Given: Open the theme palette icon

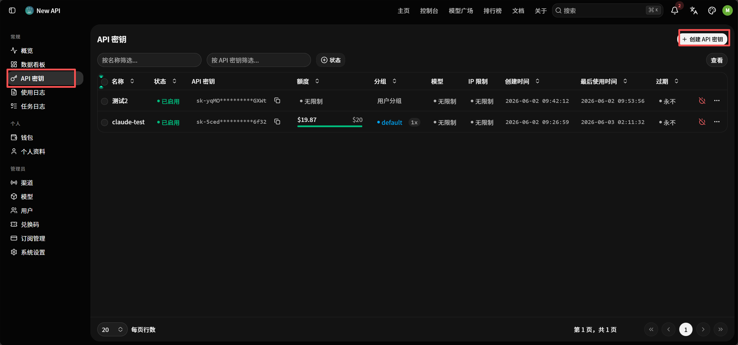Looking at the screenshot, I should pos(712,11).
